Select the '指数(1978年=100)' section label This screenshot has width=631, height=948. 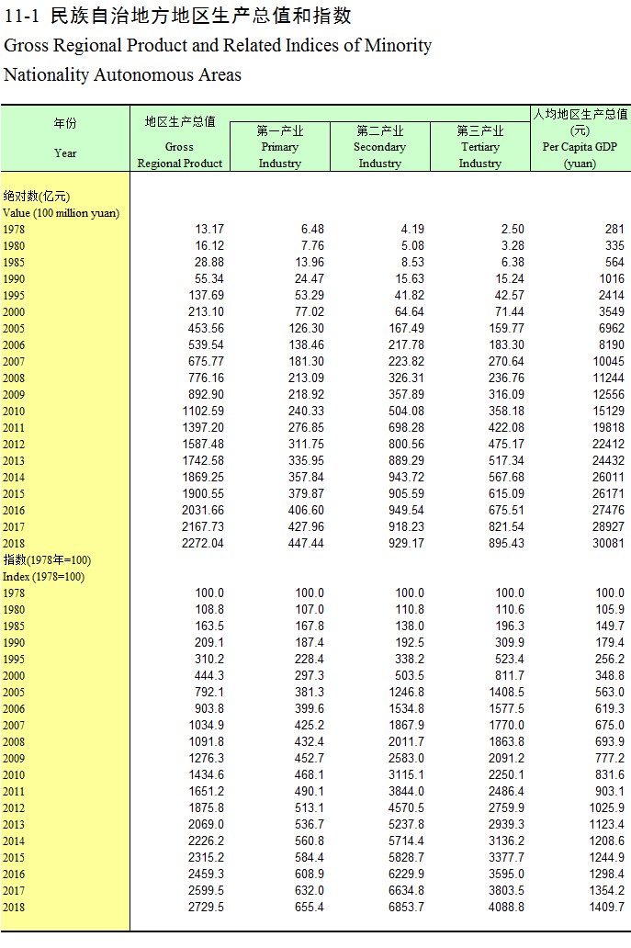point(47,559)
